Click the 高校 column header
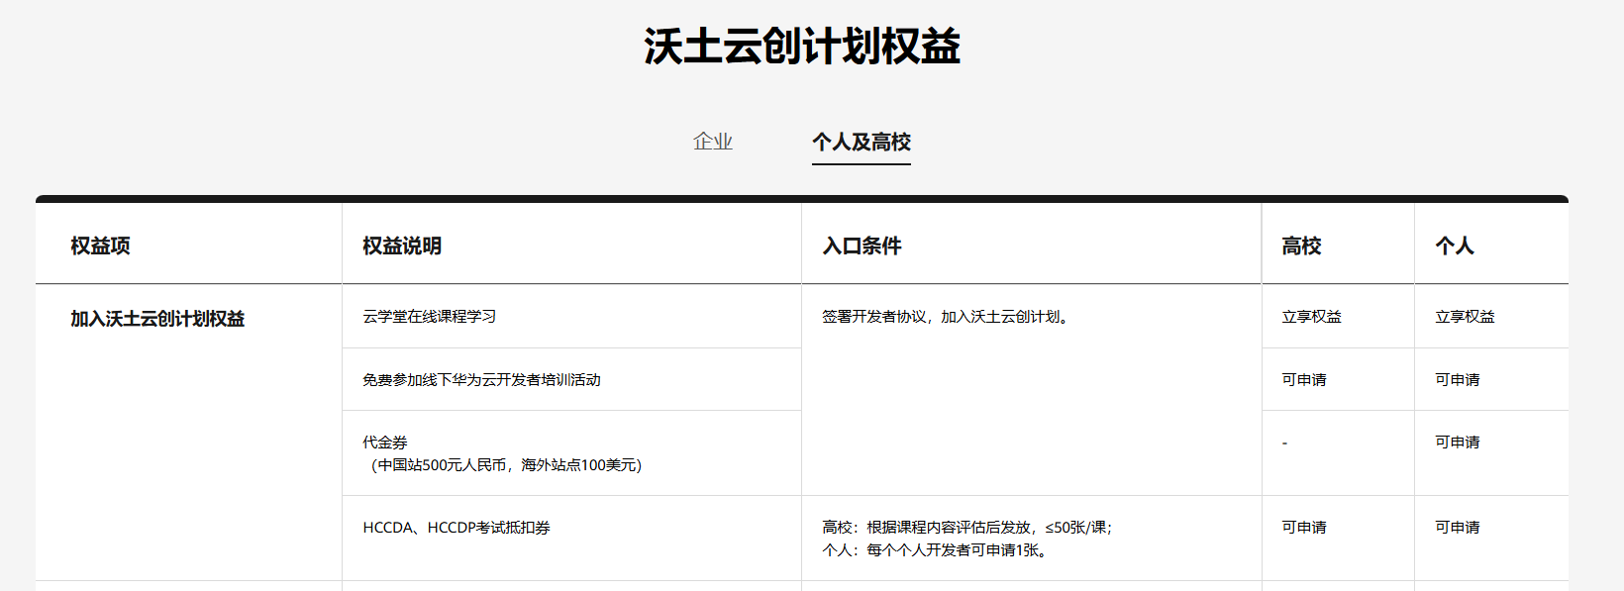Image resolution: width=1624 pixels, height=591 pixels. 1301,246
